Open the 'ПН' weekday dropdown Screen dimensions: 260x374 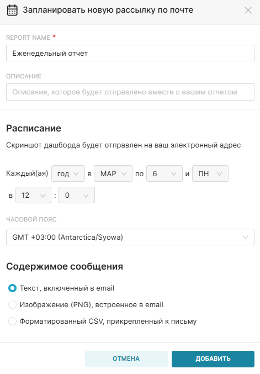click(210, 173)
